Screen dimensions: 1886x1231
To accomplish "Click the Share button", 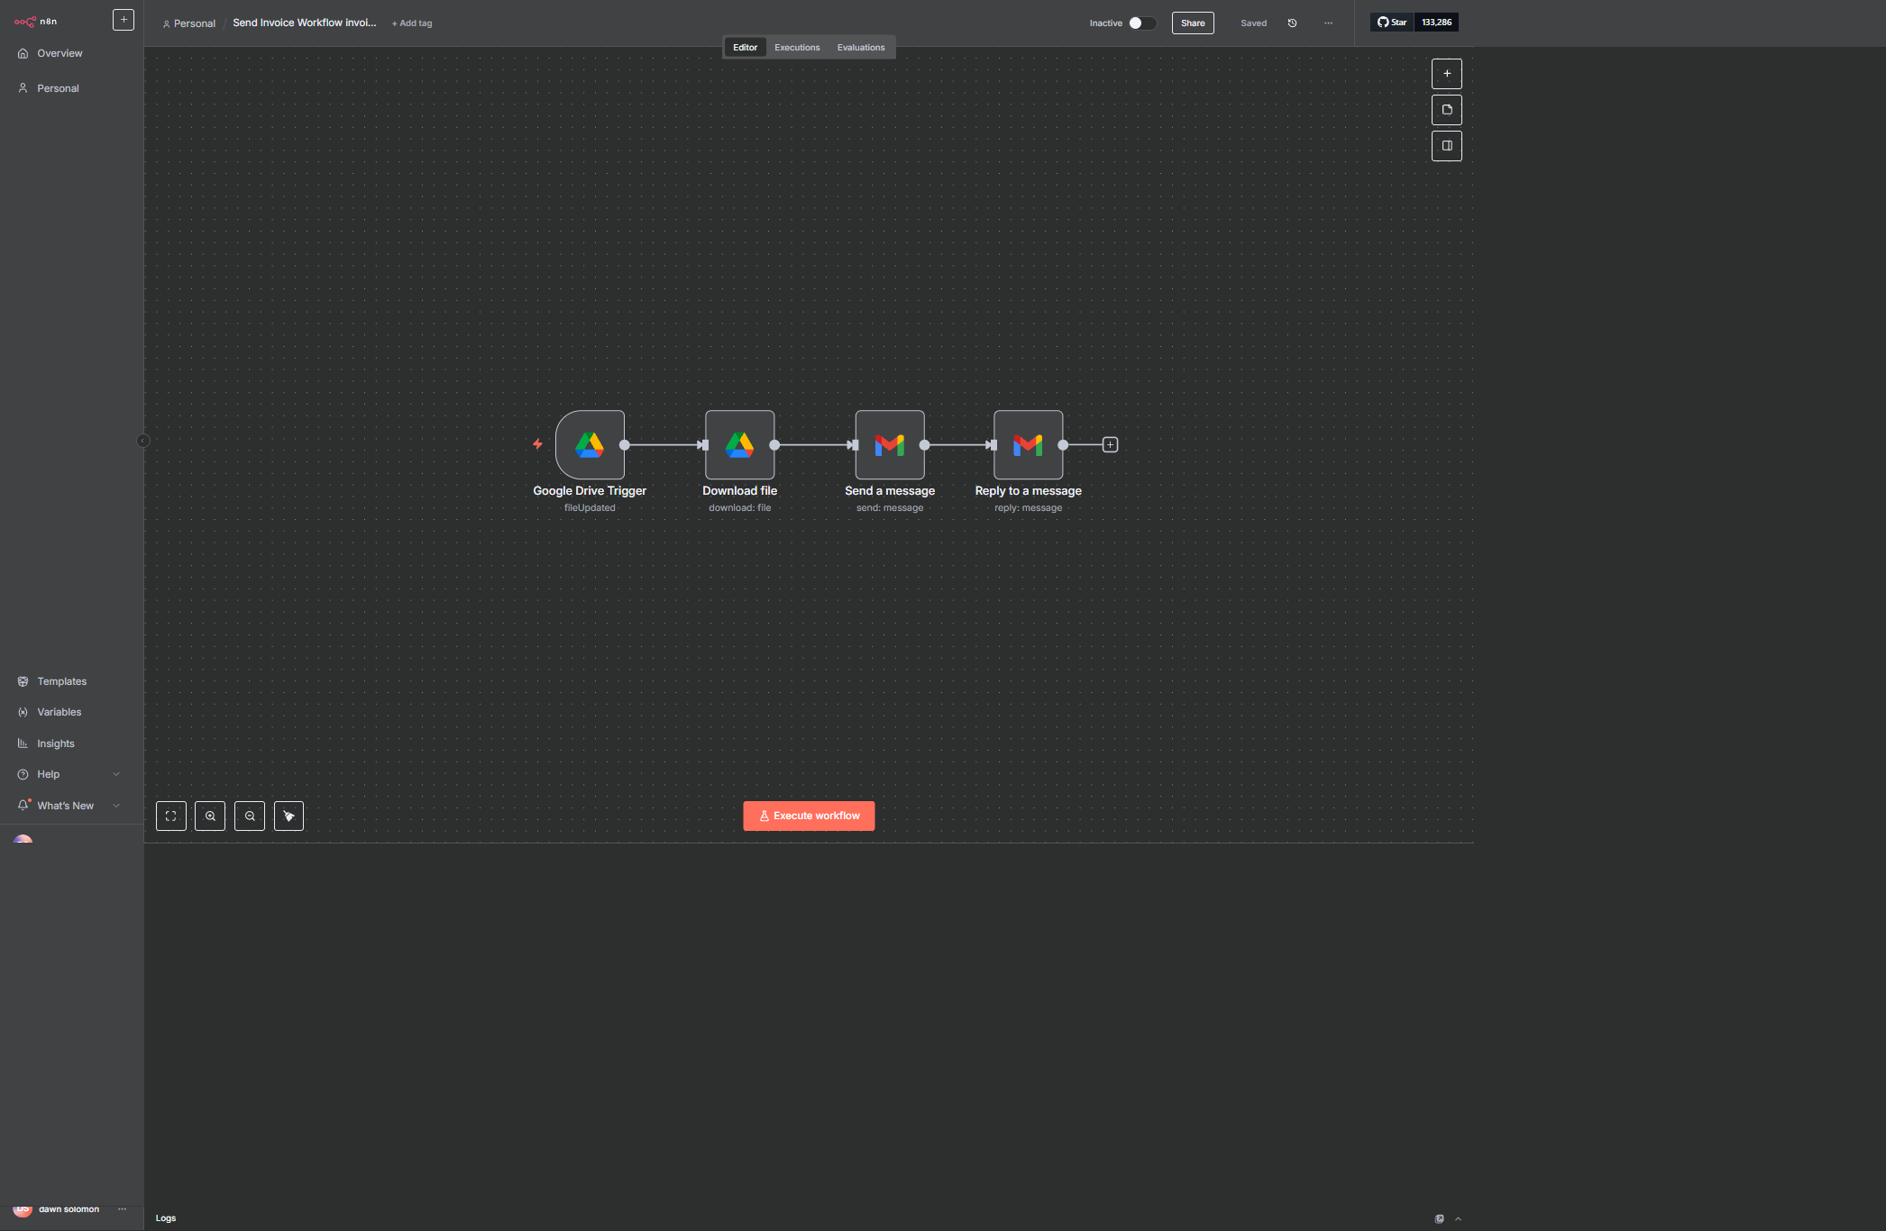I will 1192,23.
